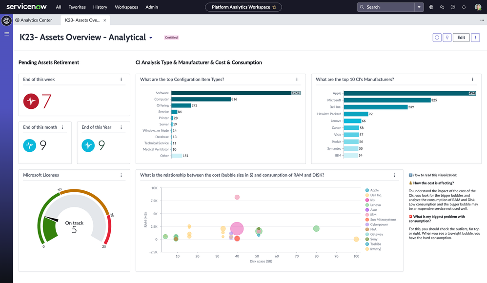Image resolution: width=487 pixels, height=283 pixels.
Task: Open the RAM and DISK bubble chart options menu
Action: tap(394, 175)
